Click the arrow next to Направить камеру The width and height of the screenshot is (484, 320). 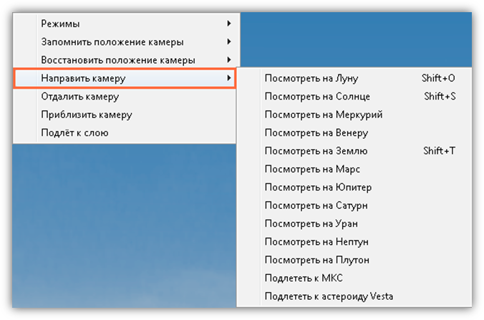(228, 78)
